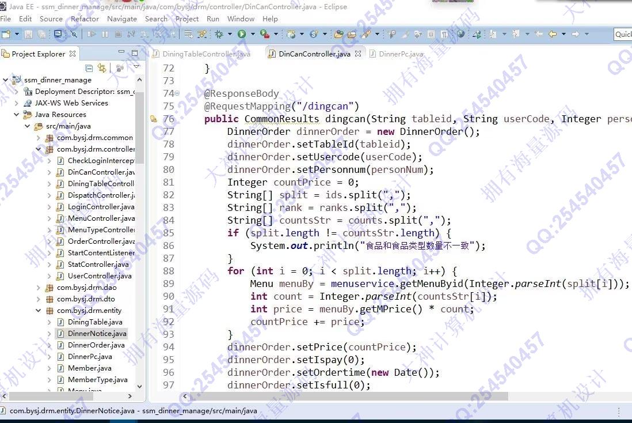
Task: Collapse the ssm_dinner_manage project node
Action: pos(6,80)
